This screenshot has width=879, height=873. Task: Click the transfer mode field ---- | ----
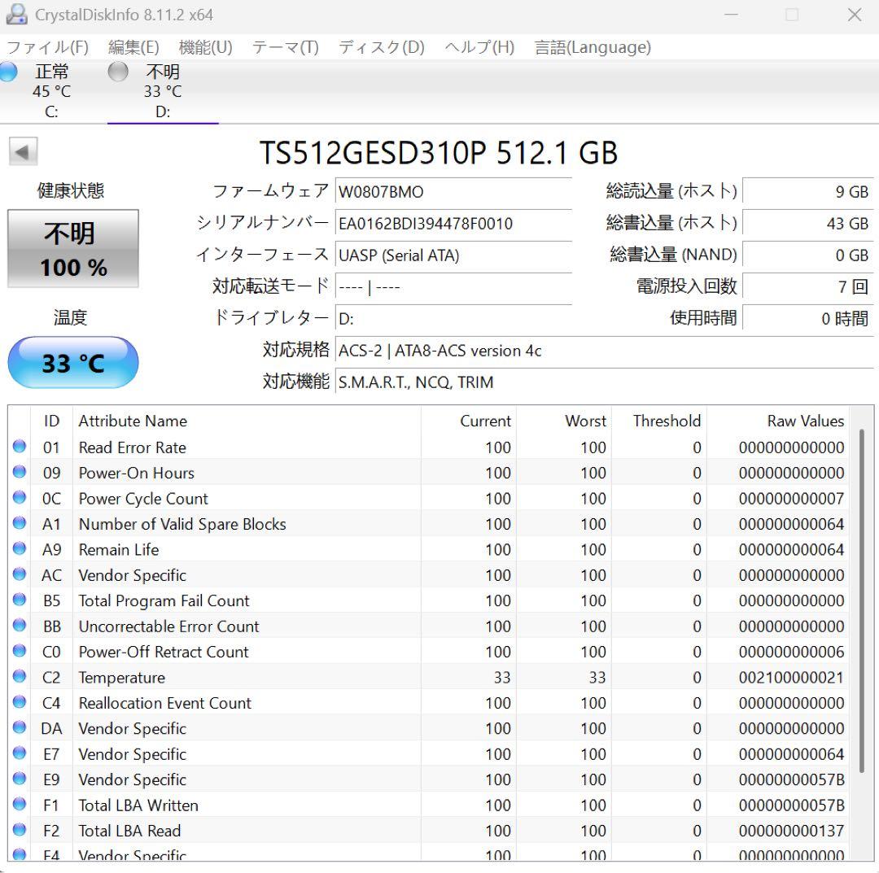(453, 287)
